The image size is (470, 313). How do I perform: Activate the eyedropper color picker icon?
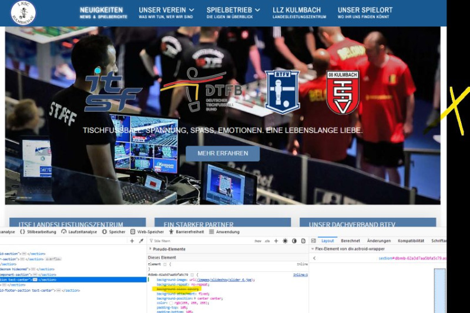click(141, 241)
